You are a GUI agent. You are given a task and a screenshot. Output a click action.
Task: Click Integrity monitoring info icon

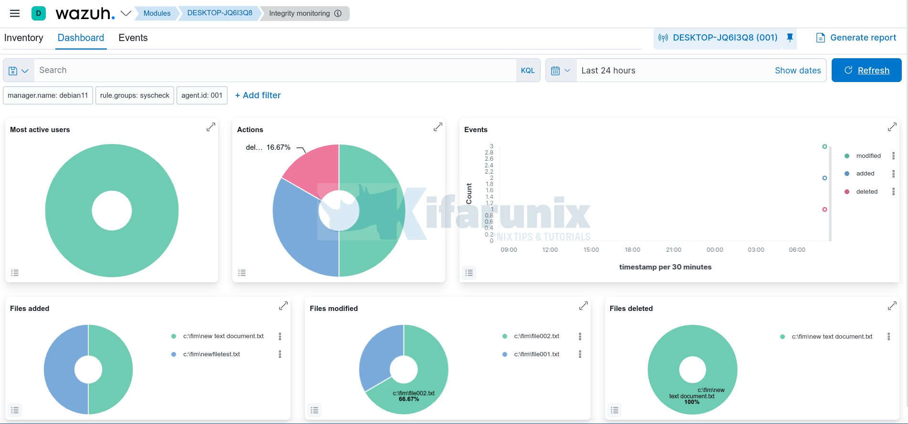pyautogui.click(x=338, y=13)
